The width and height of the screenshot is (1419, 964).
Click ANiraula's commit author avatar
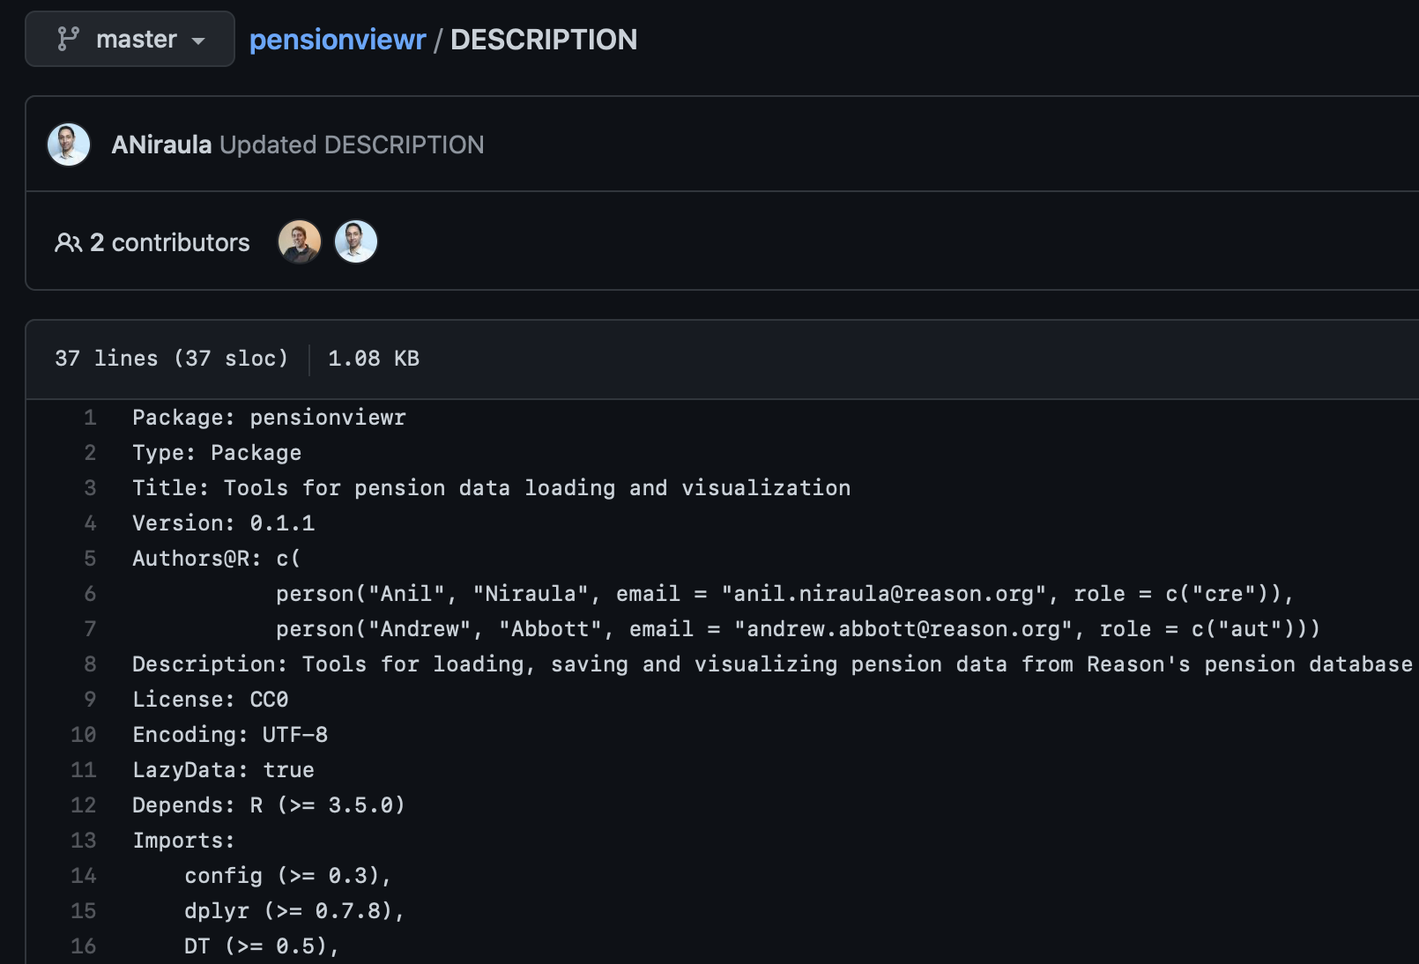tap(69, 145)
